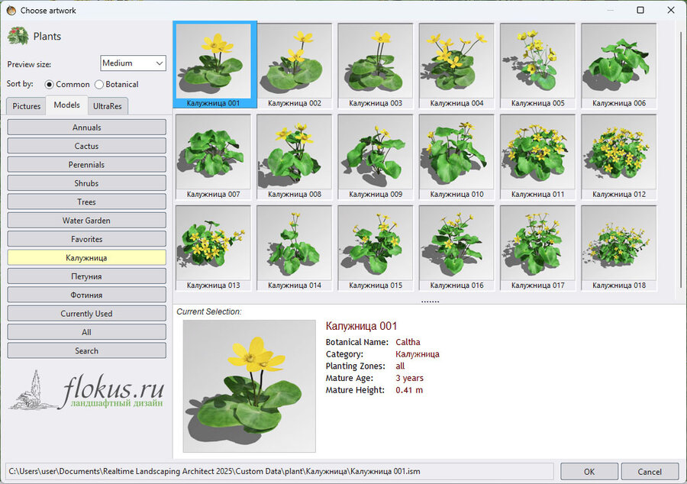The height and width of the screenshot is (484, 687).
Task: Open the Фотиния category
Action: (87, 295)
